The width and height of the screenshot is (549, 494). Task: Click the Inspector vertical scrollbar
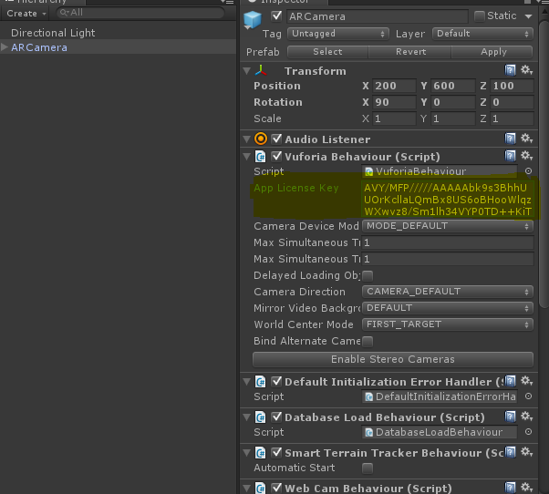tap(544, 164)
